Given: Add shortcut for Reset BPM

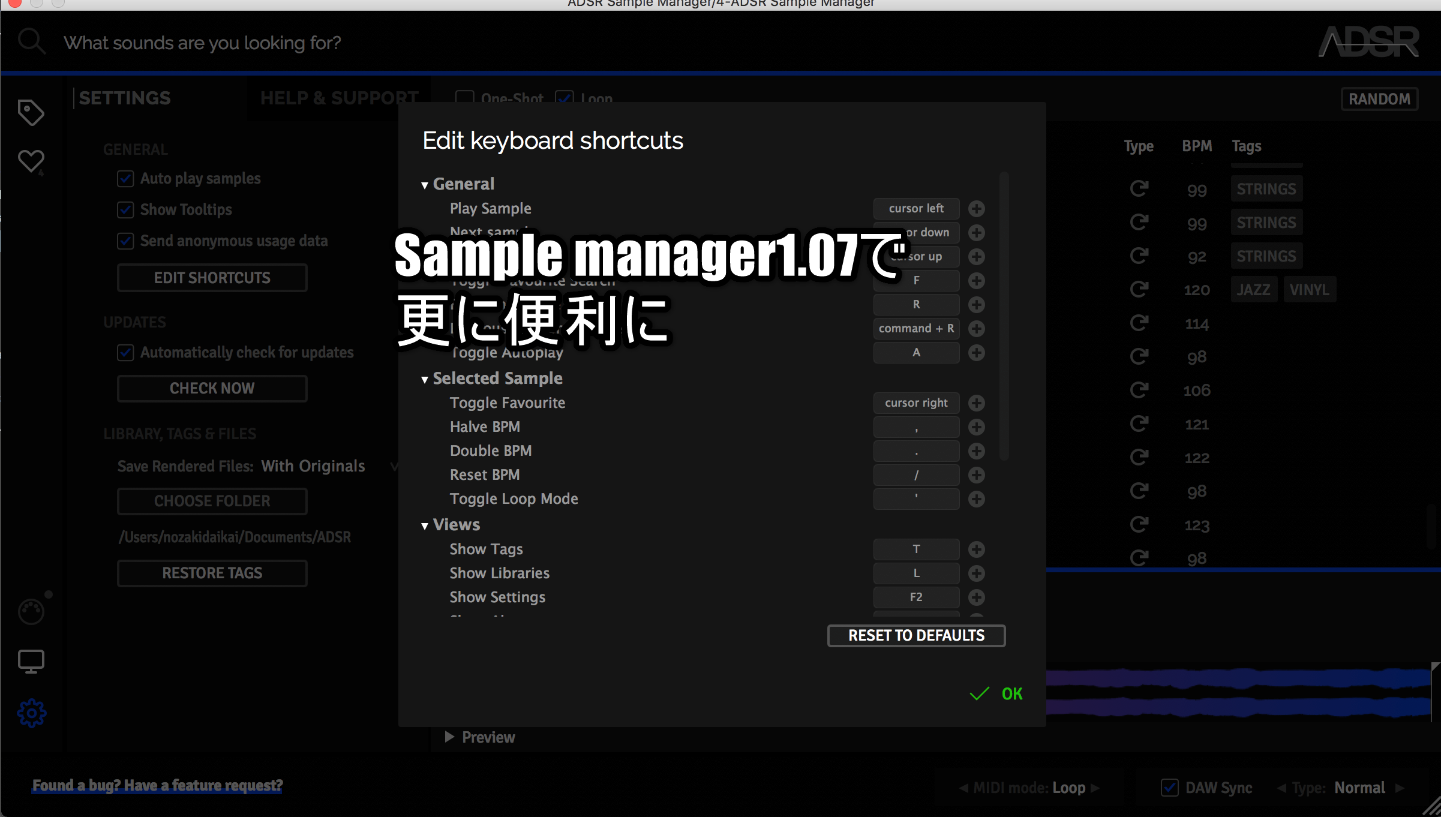Looking at the screenshot, I should pyautogui.click(x=976, y=475).
